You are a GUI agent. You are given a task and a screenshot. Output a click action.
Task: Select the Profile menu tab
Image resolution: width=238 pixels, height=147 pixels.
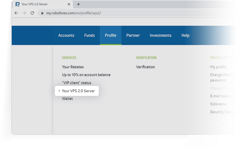[110, 35]
